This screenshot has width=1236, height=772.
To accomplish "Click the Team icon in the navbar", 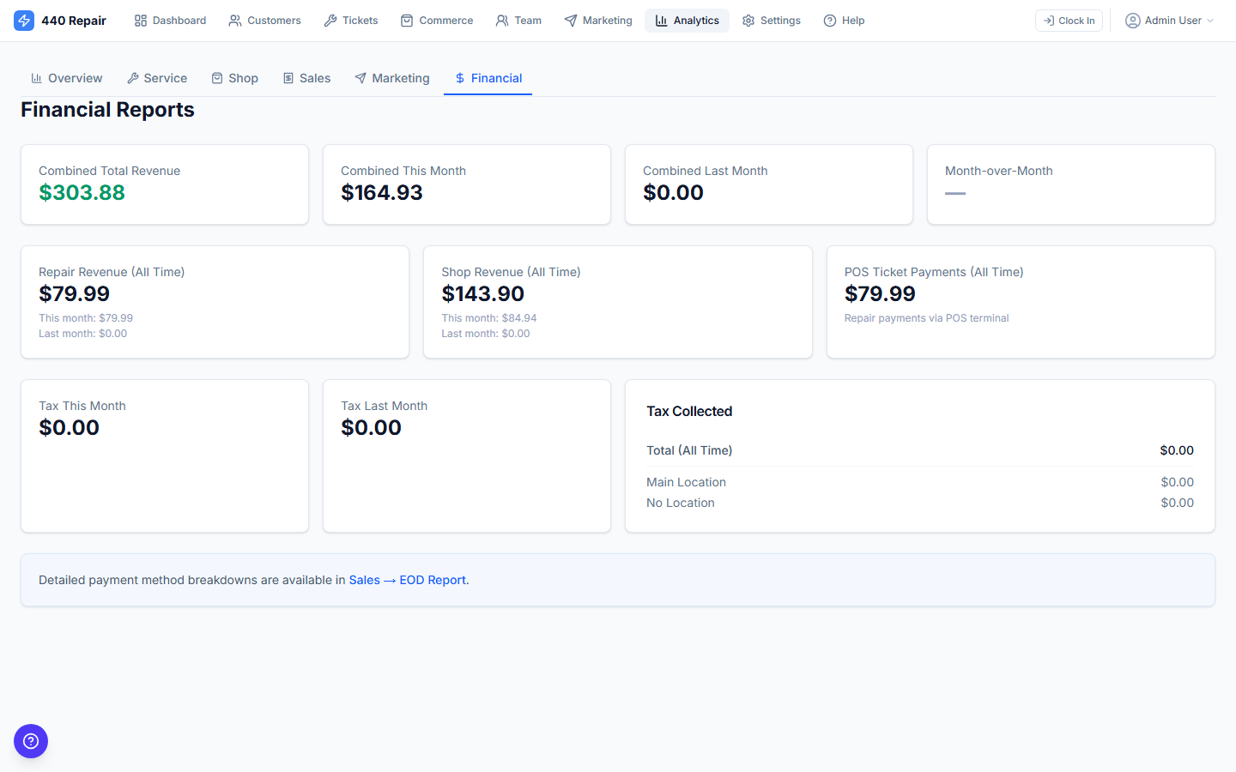I will tap(499, 20).
